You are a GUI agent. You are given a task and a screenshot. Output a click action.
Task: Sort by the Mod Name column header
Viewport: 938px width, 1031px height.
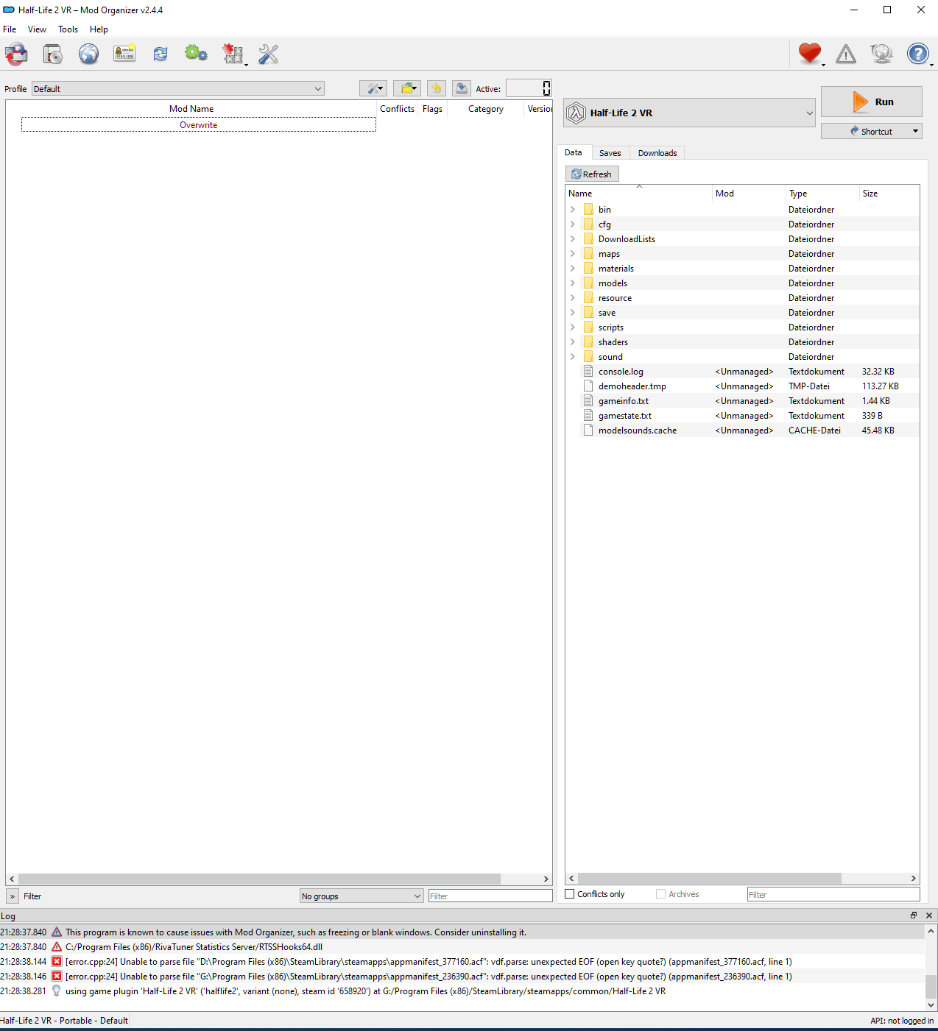tap(191, 109)
